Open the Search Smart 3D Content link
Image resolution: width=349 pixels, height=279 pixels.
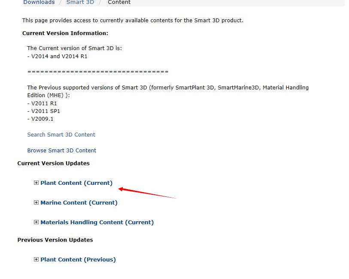[61, 135]
